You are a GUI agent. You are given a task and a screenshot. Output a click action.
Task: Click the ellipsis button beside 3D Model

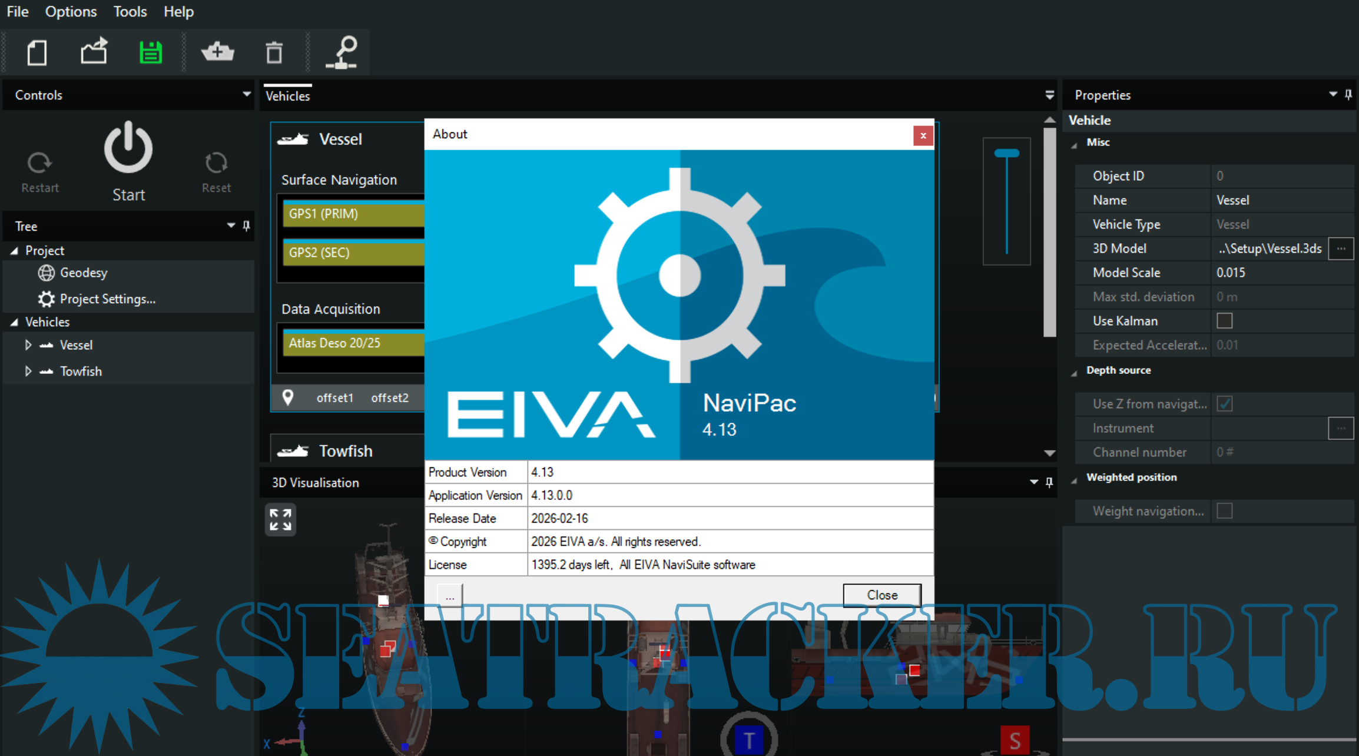point(1341,248)
